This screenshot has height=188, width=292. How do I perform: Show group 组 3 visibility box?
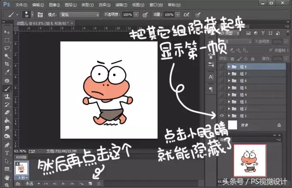click(x=222, y=102)
